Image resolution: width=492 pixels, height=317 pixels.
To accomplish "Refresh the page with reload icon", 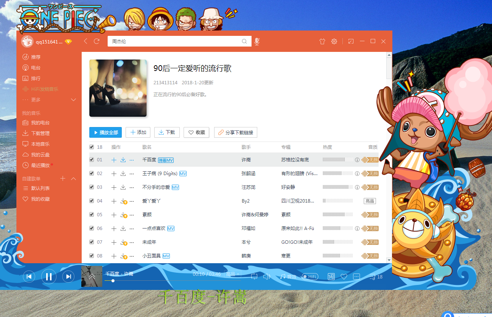I will click(x=97, y=41).
